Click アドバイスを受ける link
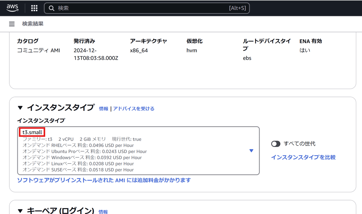 (x=134, y=109)
